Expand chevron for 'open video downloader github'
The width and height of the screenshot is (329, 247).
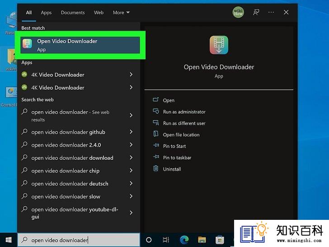coord(131,132)
